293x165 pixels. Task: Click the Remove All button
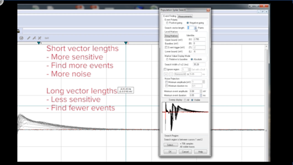[x=180, y=74]
